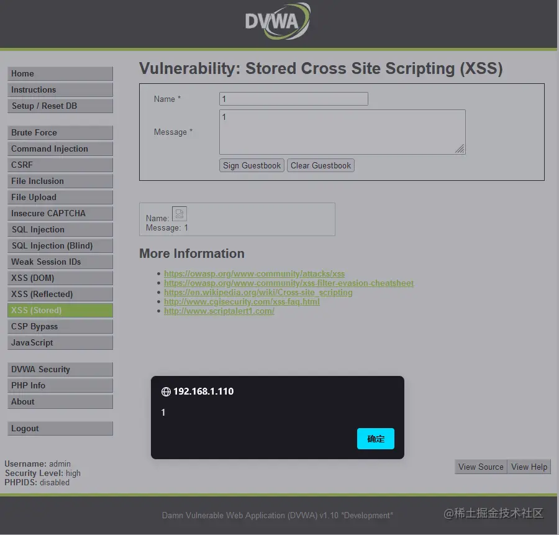Viewport: 559px width, 535px height.
Task: Open the Brute Force module
Action: point(60,133)
